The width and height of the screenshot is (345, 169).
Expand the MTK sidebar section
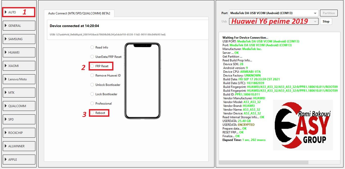tap(19, 92)
